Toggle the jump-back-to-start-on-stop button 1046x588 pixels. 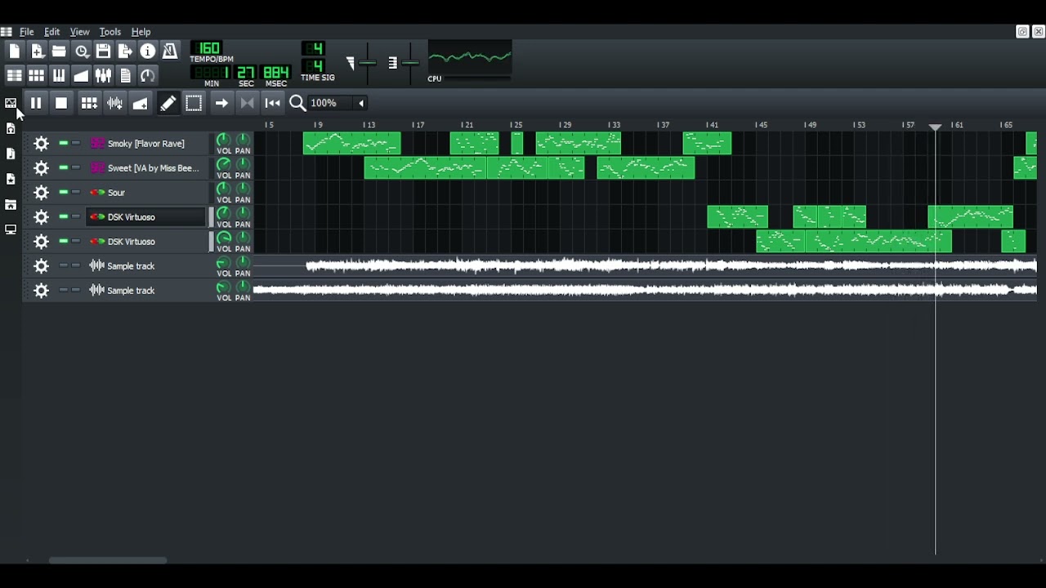(273, 103)
